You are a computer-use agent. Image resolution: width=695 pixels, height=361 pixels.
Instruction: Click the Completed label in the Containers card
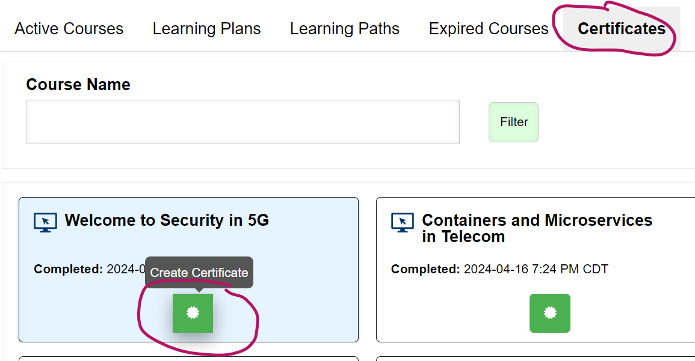[425, 269]
